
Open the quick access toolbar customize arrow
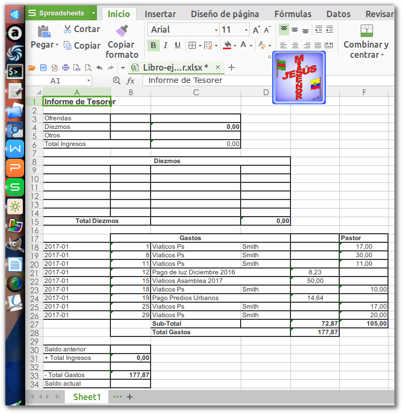pyautogui.click(x=123, y=68)
